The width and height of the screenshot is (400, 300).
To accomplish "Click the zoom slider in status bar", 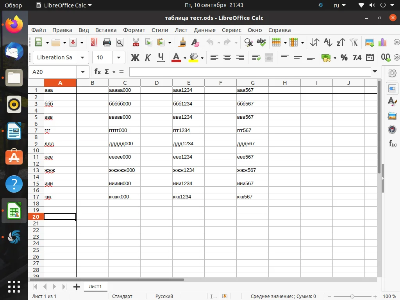I will [352, 296].
